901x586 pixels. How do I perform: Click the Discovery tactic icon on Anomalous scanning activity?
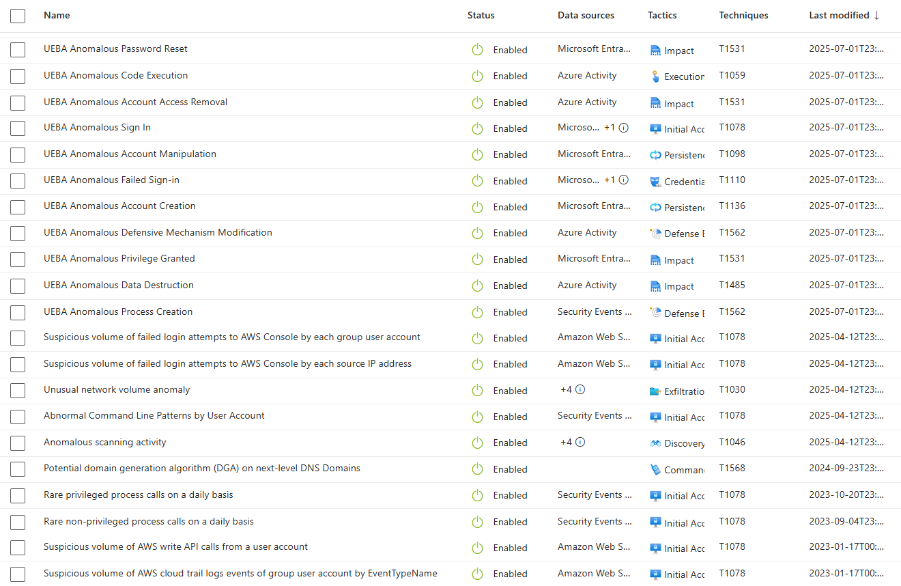(x=655, y=443)
